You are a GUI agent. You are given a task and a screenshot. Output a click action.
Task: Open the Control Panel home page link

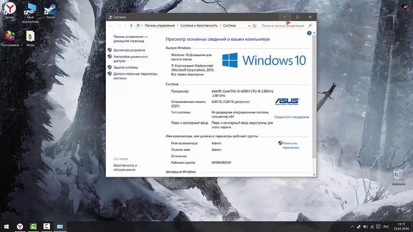coord(130,39)
